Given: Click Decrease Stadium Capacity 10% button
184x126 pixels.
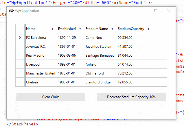Looking at the screenshot, I should pyautogui.click(x=132, y=97).
